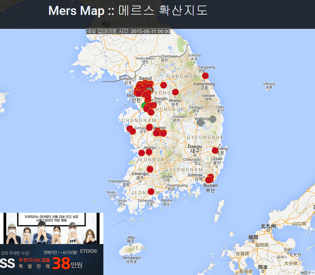315x275 pixels.
Task: Click the red marker on JEONNAM label
Action: click(151, 192)
